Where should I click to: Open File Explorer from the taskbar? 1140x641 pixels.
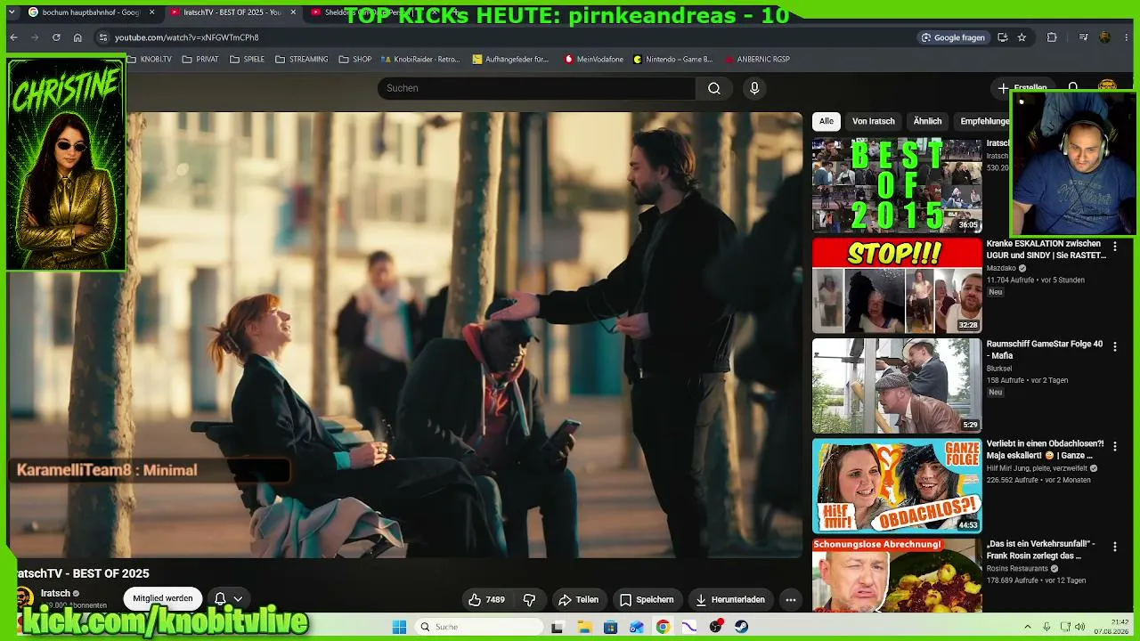(584, 627)
